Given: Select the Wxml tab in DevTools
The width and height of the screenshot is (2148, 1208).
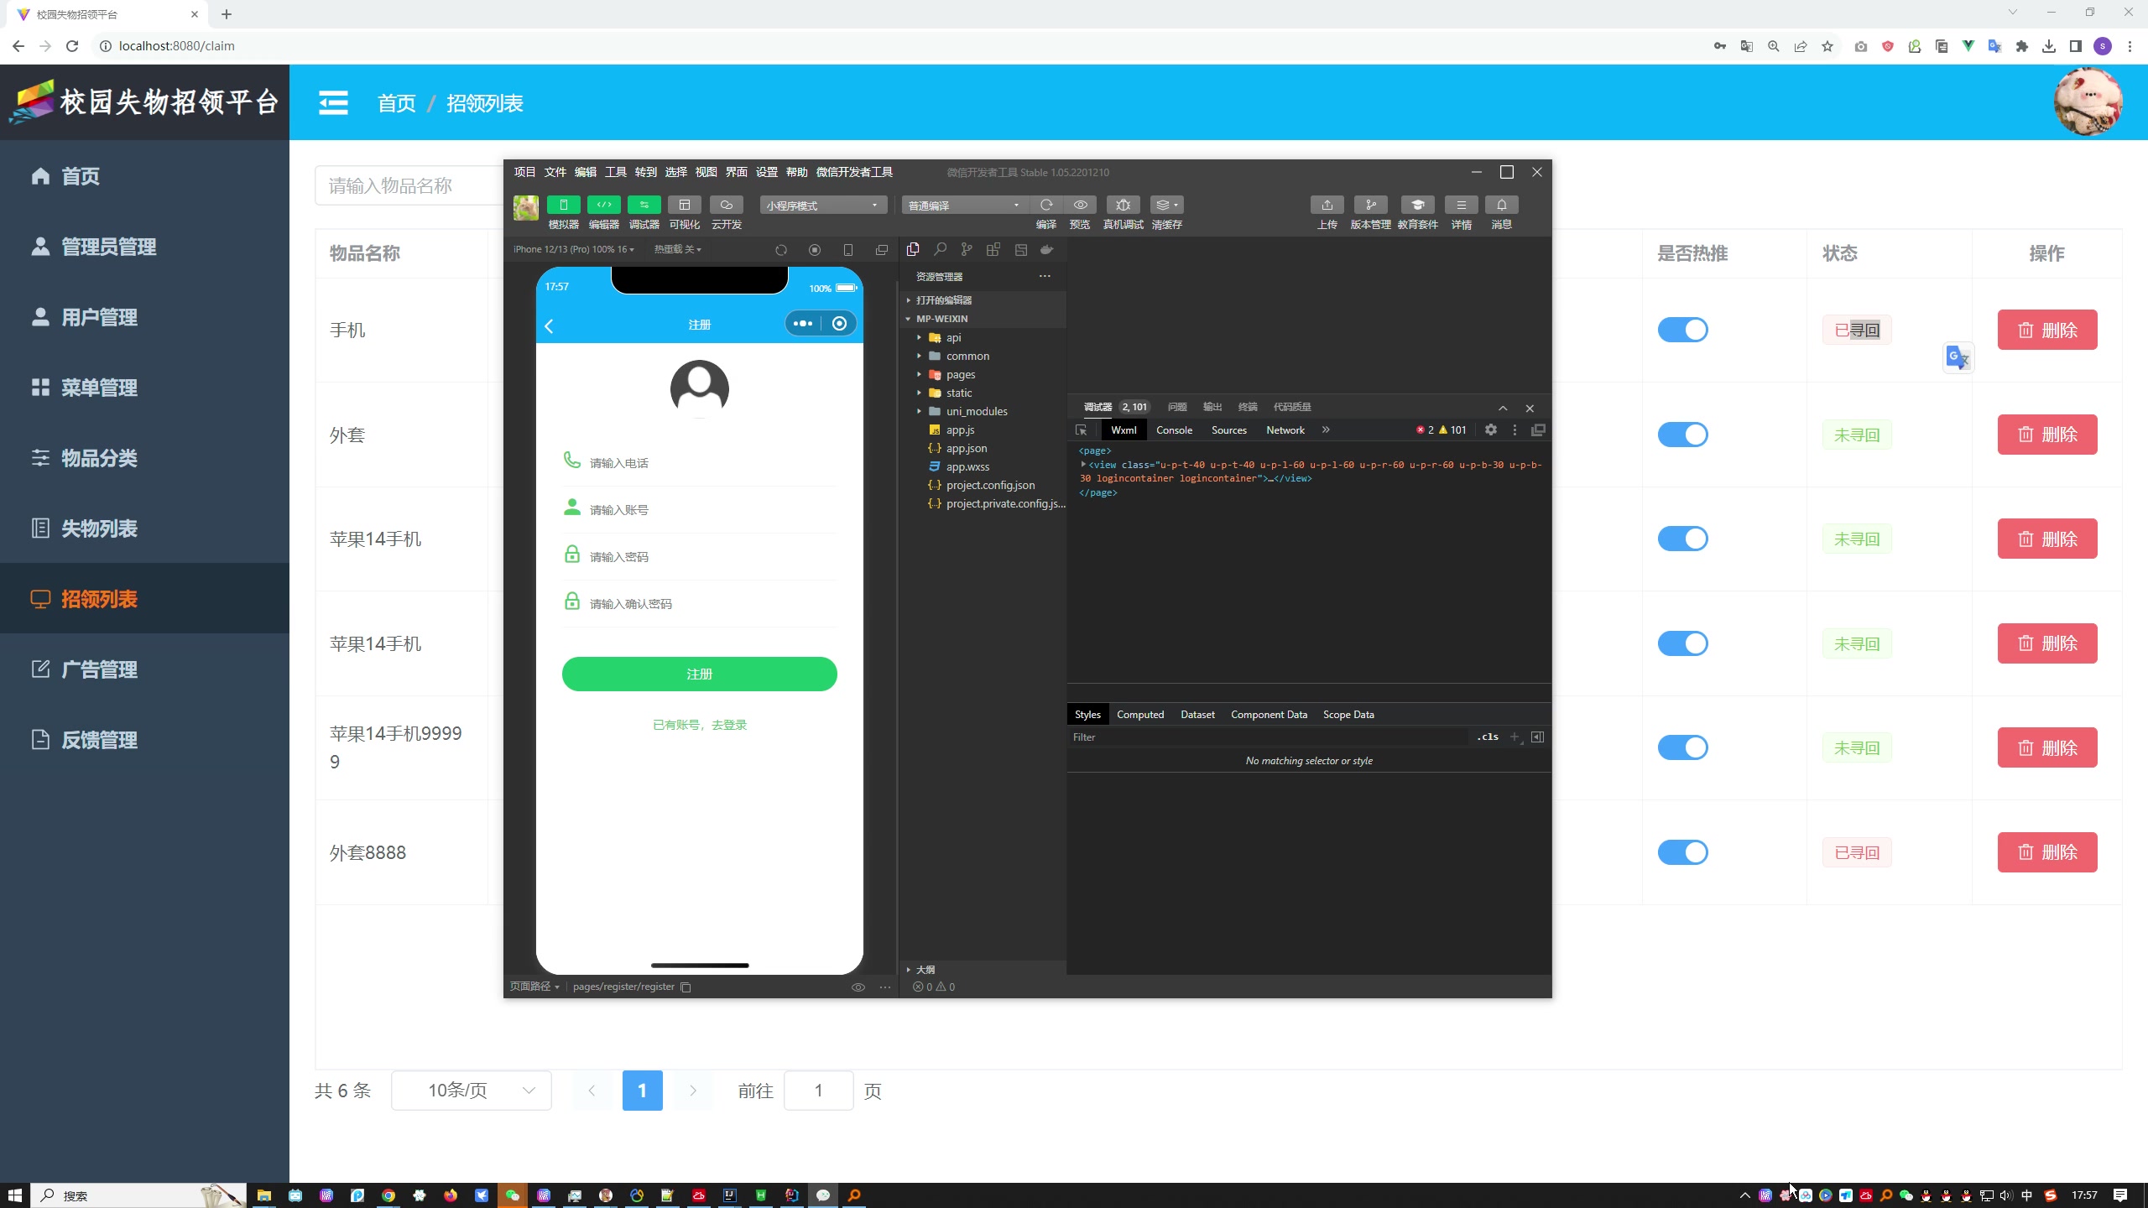Looking at the screenshot, I should point(1124,430).
